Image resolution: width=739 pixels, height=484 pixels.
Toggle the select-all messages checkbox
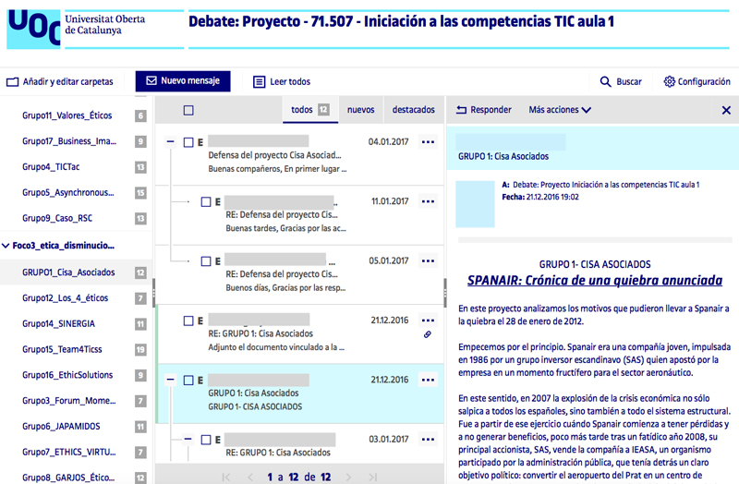coord(188,110)
